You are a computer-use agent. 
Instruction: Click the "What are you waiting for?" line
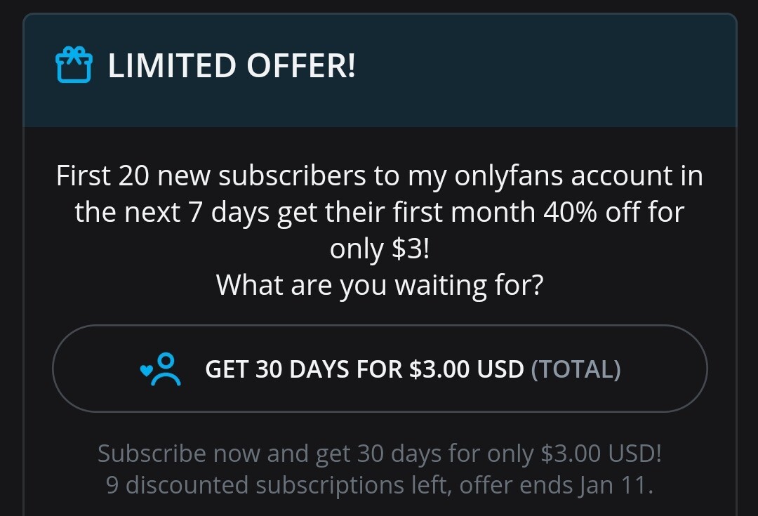[x=379, y=285]
